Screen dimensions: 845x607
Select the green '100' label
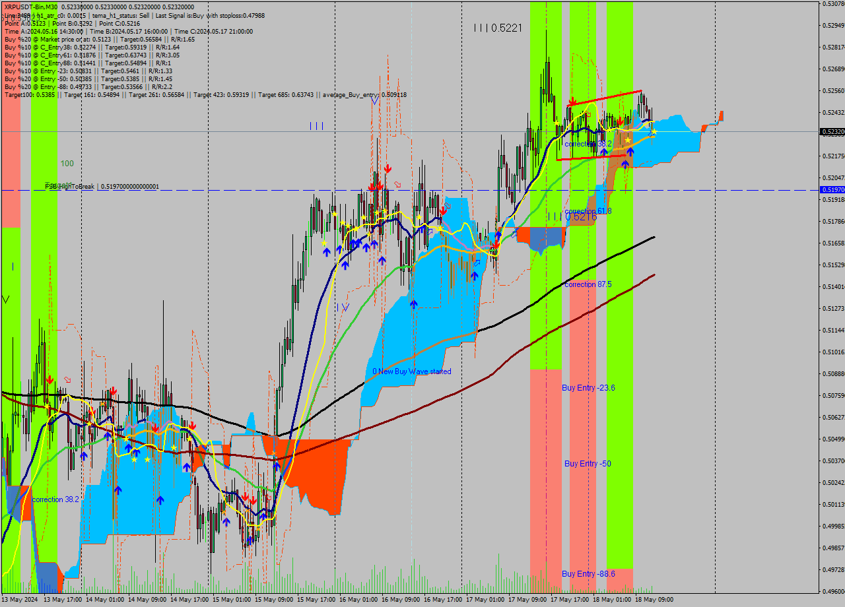pos(67,163)
